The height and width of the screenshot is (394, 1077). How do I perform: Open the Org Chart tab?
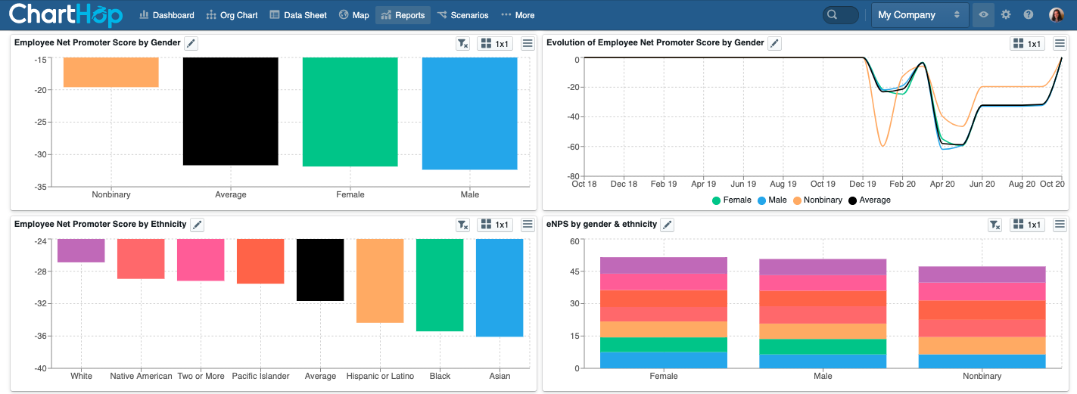[x=232, y=15]
